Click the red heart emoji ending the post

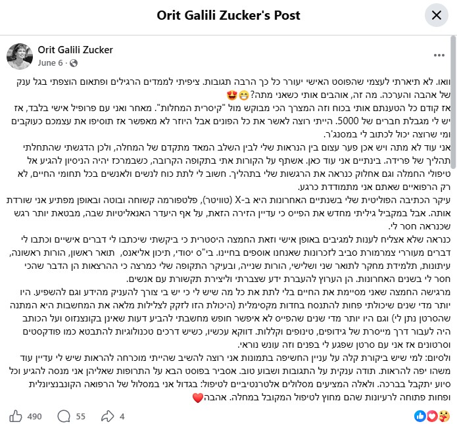198,398
